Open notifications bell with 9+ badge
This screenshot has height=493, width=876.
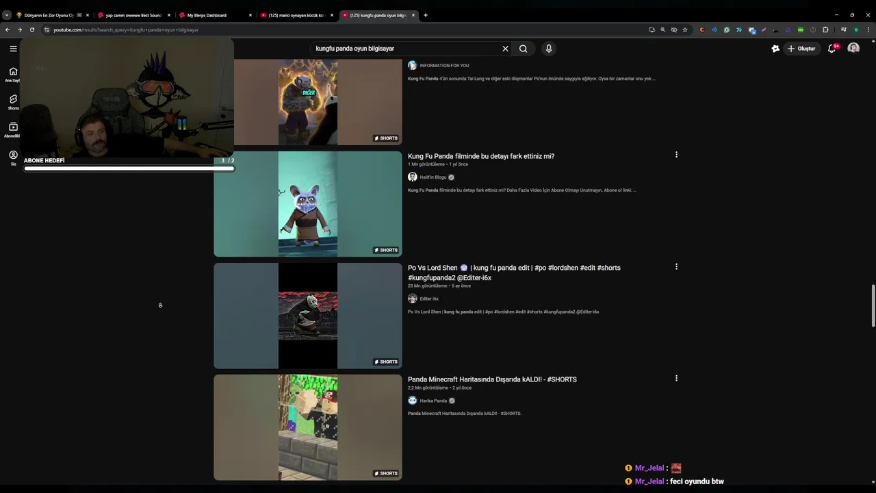[x=832, y=49]
